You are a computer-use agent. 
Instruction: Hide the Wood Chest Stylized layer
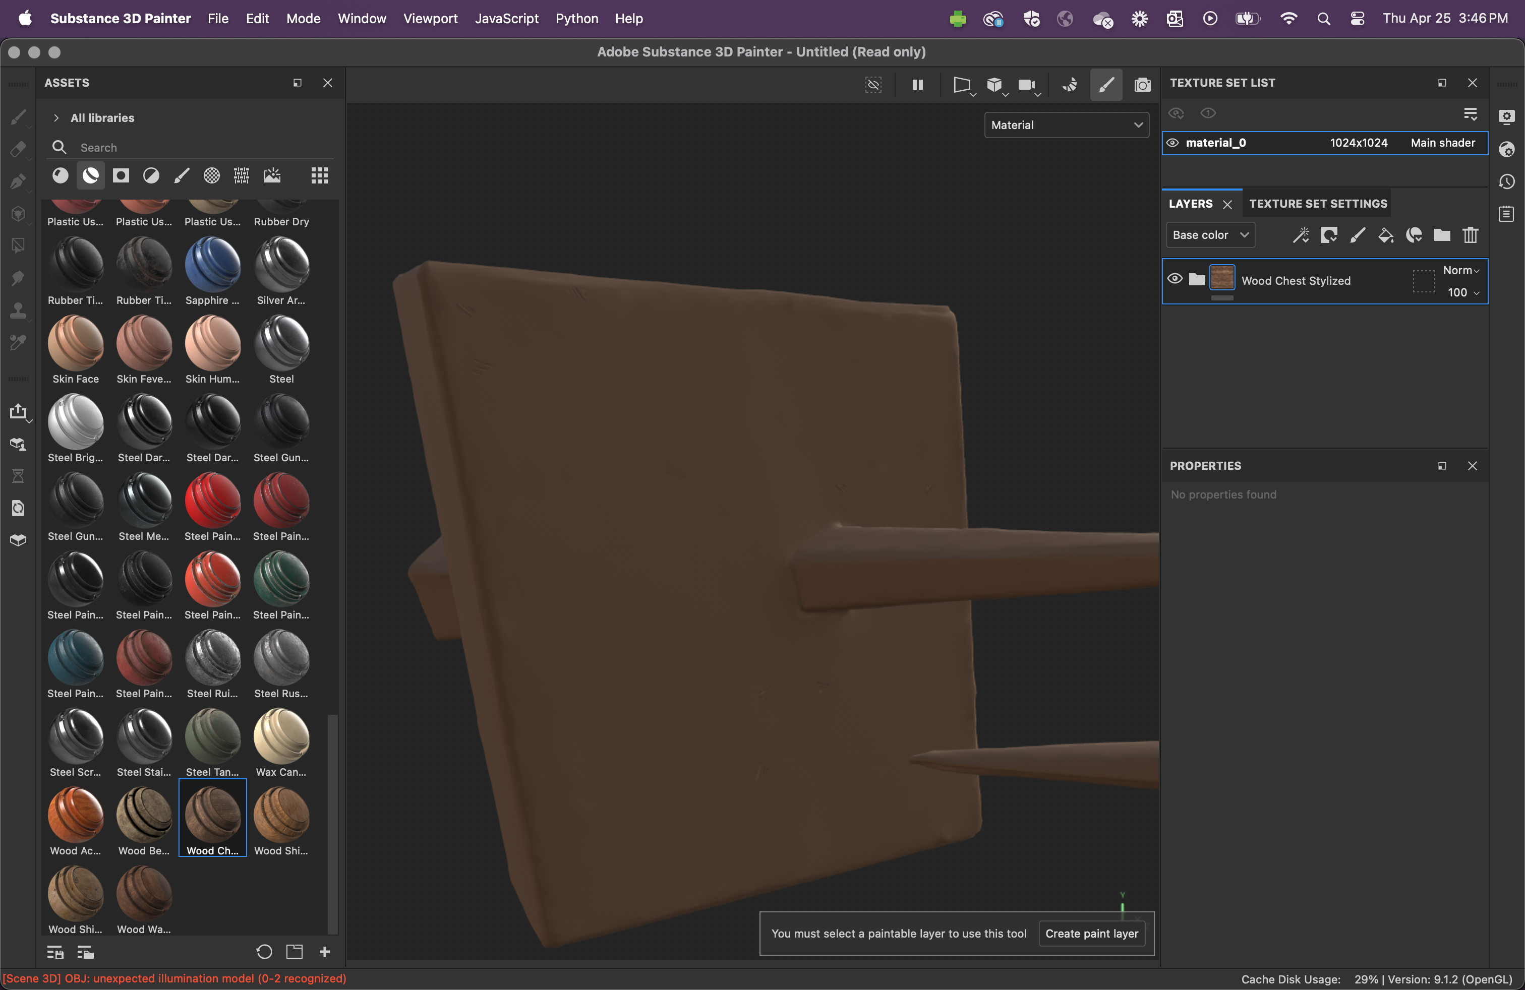(1175, 279)
